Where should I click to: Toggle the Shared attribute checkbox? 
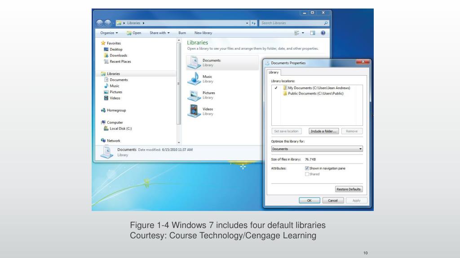coord(307,174)
